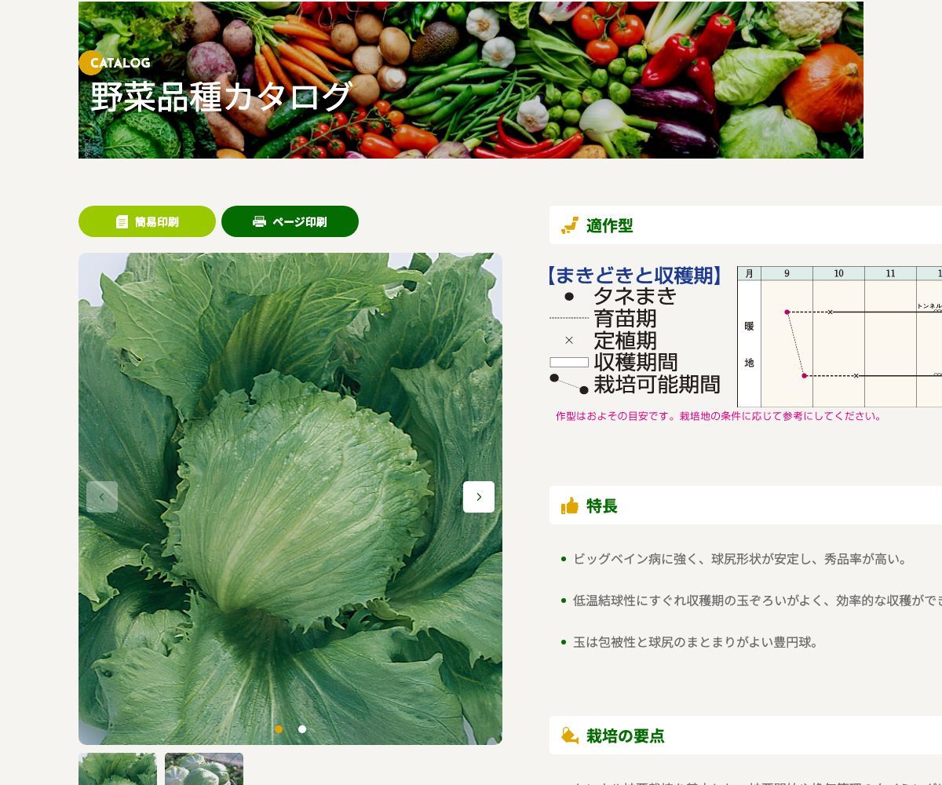Click the thumbs-up icon beside 特長
This screenshot has height=785, width=942.
click(570, 506)
